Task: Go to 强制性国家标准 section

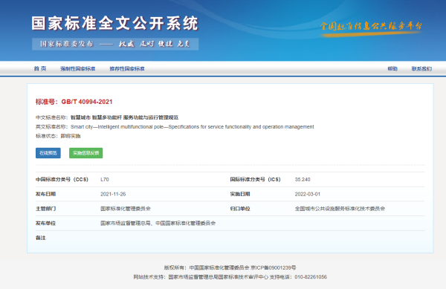Action: click(77, 69)
